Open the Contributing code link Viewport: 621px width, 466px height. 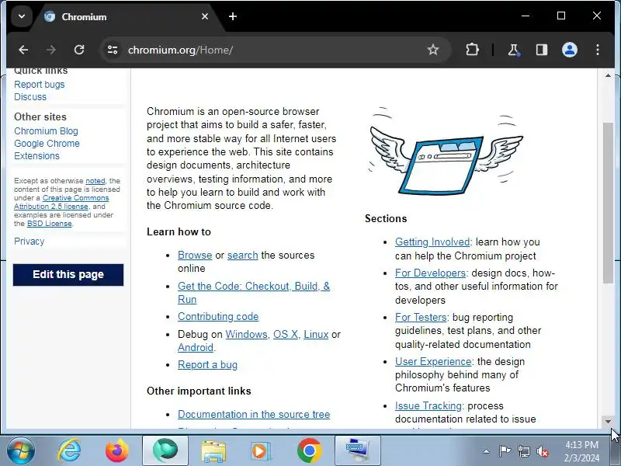218,317
